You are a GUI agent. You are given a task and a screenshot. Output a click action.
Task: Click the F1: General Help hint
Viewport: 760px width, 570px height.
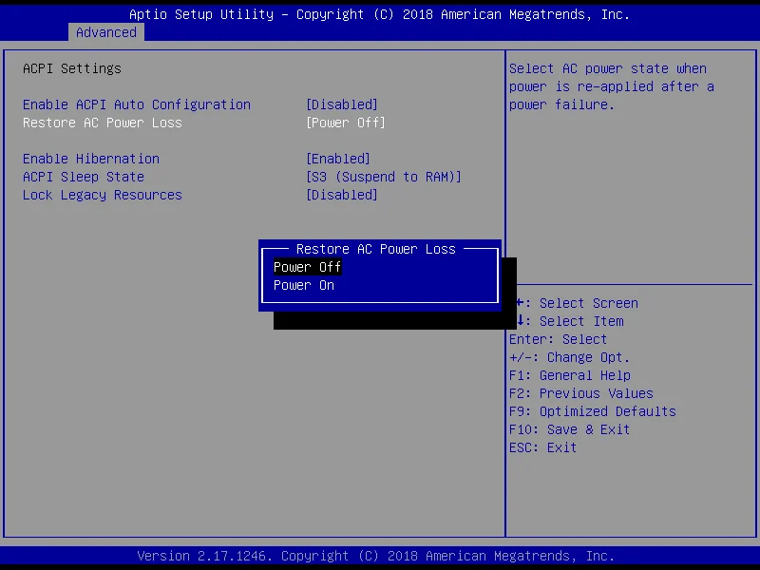pyautogui.click(x=570, y=375)
